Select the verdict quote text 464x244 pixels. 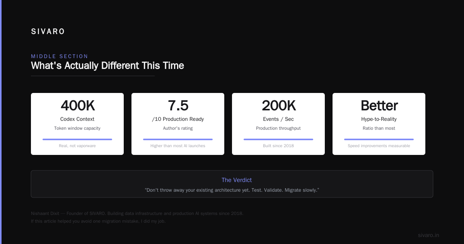point(232,190)
